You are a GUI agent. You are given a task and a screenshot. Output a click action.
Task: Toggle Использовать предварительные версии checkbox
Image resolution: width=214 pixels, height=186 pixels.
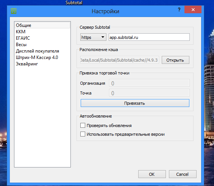[x=83, y=134]
